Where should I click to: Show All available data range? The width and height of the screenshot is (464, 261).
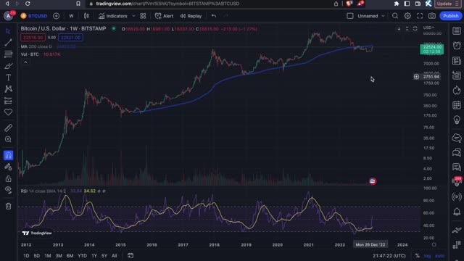(x=115, y=256)
